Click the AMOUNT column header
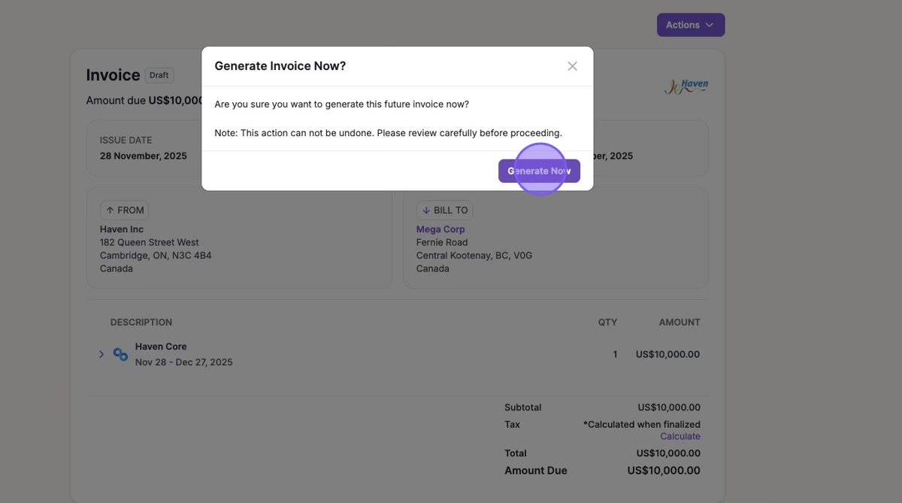Screen dimensions: 902x503 [x=679, y=323]
